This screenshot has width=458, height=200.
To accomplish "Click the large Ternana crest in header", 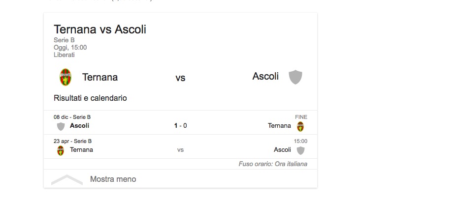I will (x=65, y=77).
